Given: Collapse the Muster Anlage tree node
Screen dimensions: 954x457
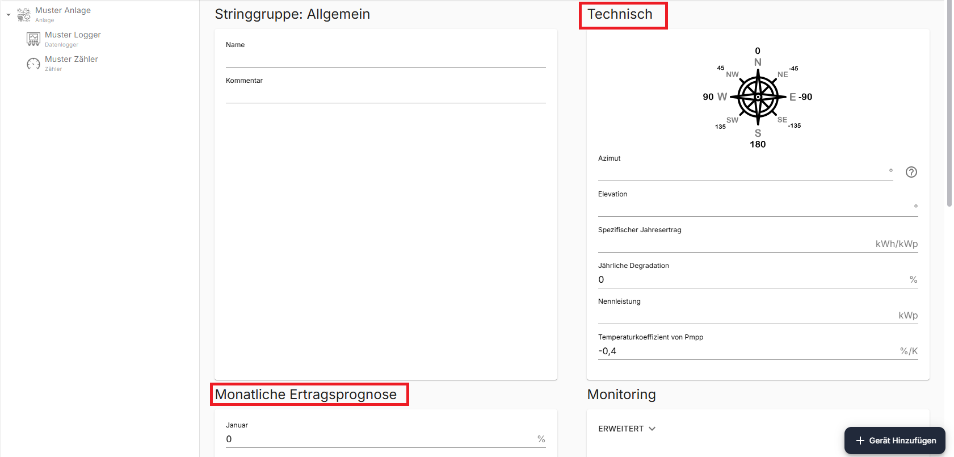Looking at the screenshot, I should [x=9, y=15].
